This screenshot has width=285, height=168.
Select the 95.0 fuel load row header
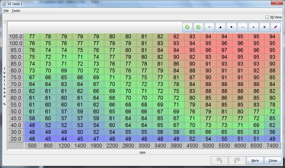tap(16, 50)
